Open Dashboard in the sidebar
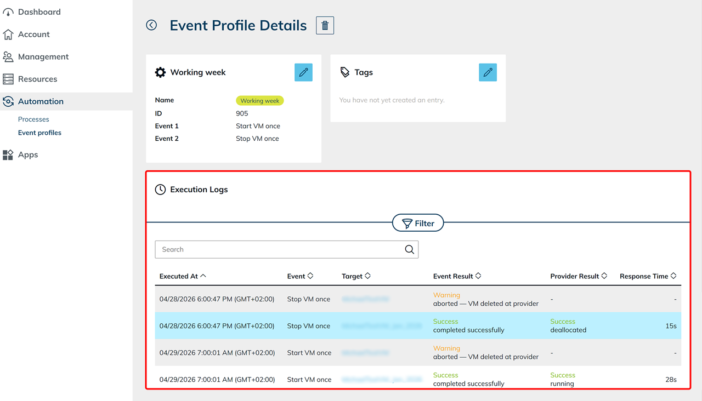The image size is (702, 401). tap(39, 12)
